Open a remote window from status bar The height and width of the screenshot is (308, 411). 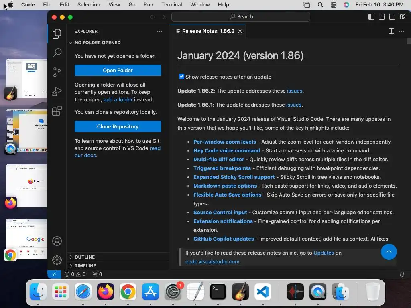pyautogui.click(x=54, y=274)
